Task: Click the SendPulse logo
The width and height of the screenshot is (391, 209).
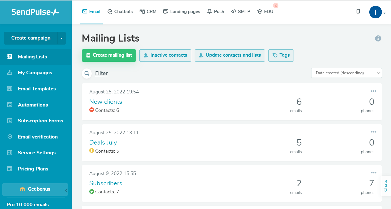Action: point(35,12)
